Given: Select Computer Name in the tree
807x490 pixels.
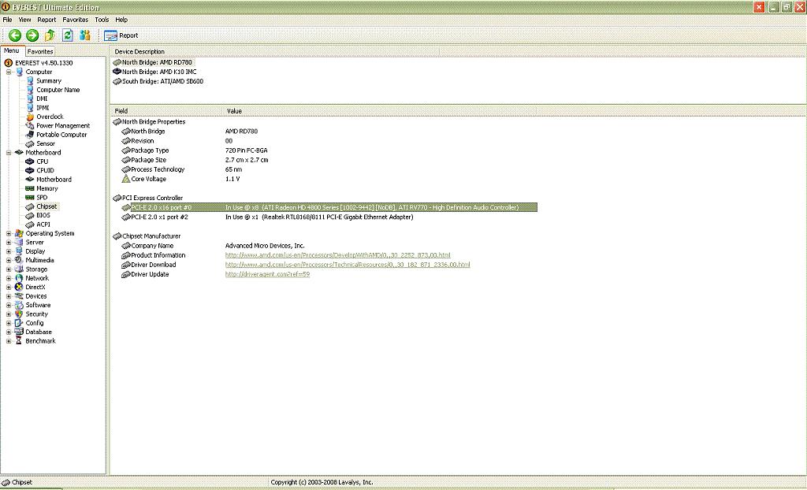Looking at the screenshot, I should pyautogui.click(x=58, y=90).
